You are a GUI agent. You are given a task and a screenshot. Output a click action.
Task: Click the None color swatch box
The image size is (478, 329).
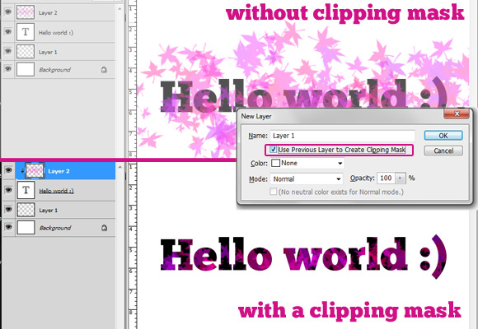pos(275,163)
